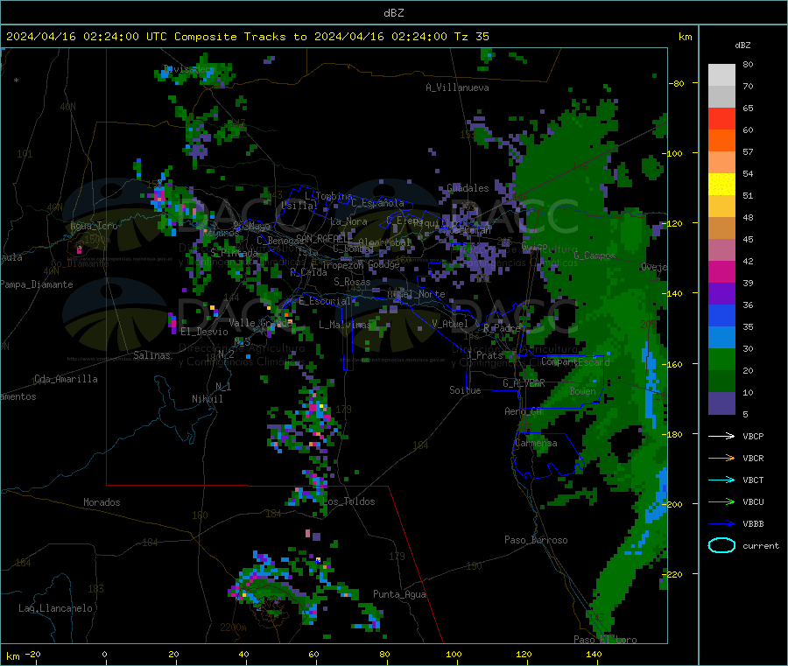Screen dimensions: 788x666
Task: Select the dark orange 60 dBZ swatch
Action: pyautogui.click(x=721, y=141)
